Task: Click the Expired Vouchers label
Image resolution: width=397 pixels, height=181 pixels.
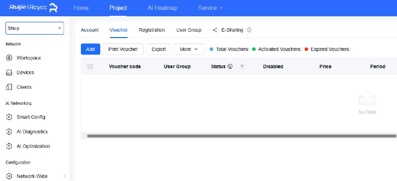Action: tap(331, 49)
